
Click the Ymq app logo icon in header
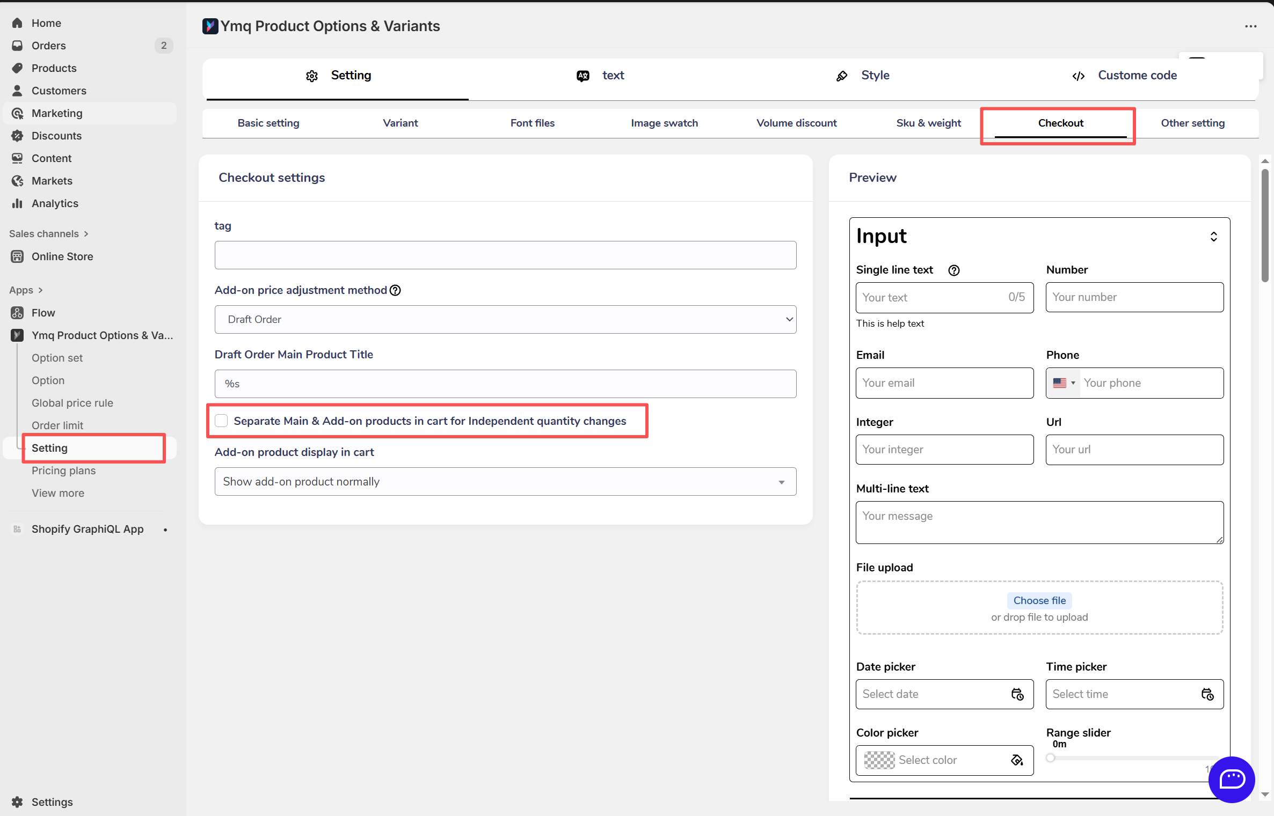(x=210, y=26)
